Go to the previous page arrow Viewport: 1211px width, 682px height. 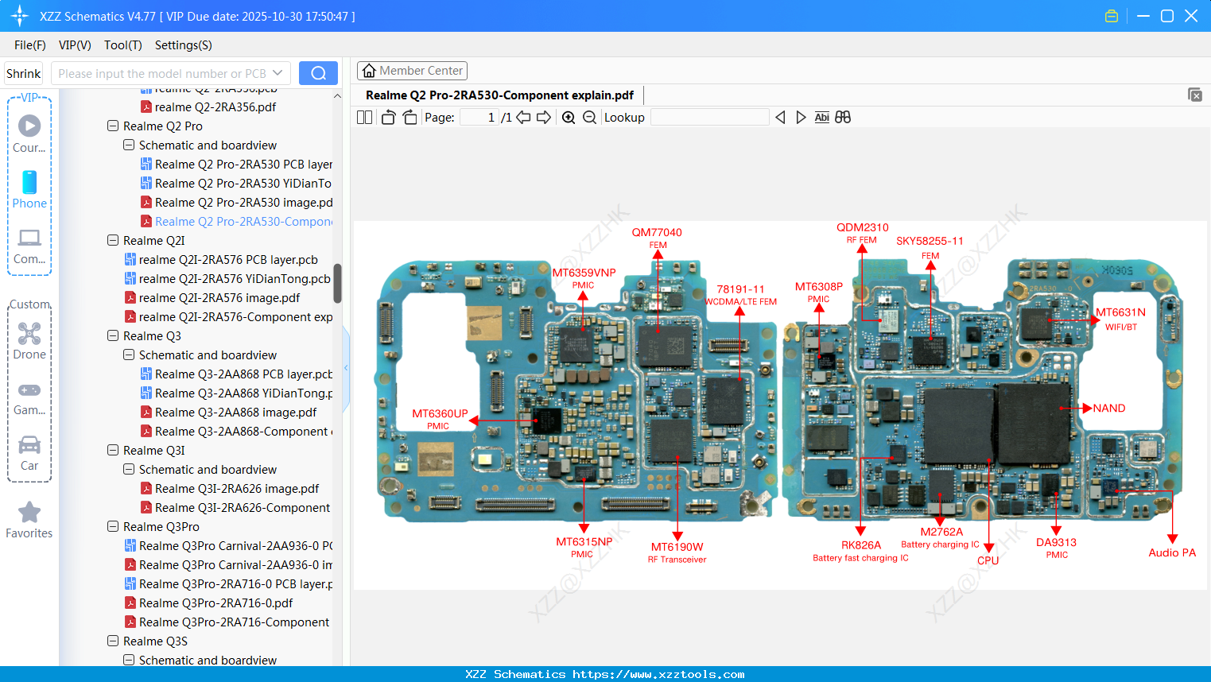coord(523,118)
